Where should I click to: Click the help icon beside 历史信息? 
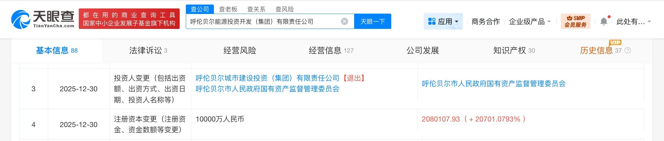[x=628, y=50]
